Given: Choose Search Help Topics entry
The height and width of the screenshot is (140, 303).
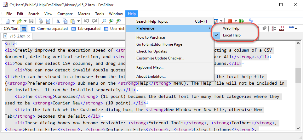Looking at the screenshot, I should point(170,21).
